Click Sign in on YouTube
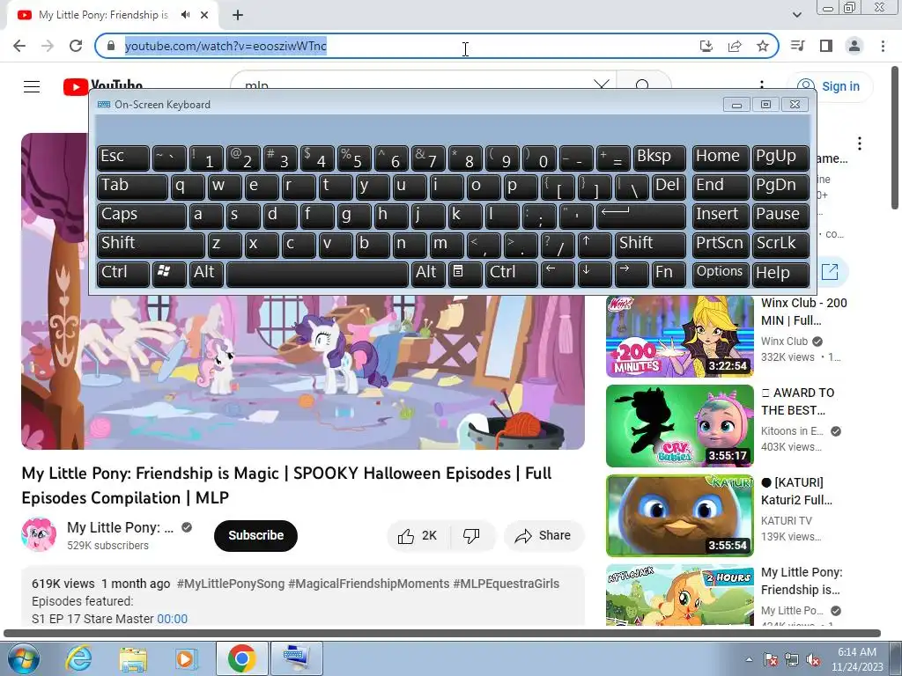This screenshot has width=902, height=676. point(830,86)
